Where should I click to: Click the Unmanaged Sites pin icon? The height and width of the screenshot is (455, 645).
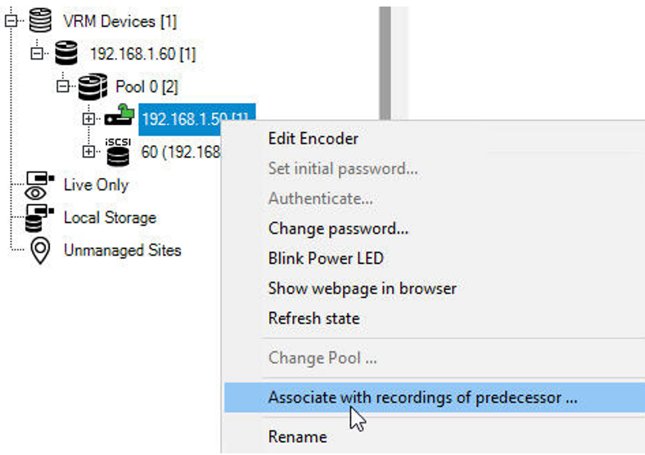pos(39,250)
